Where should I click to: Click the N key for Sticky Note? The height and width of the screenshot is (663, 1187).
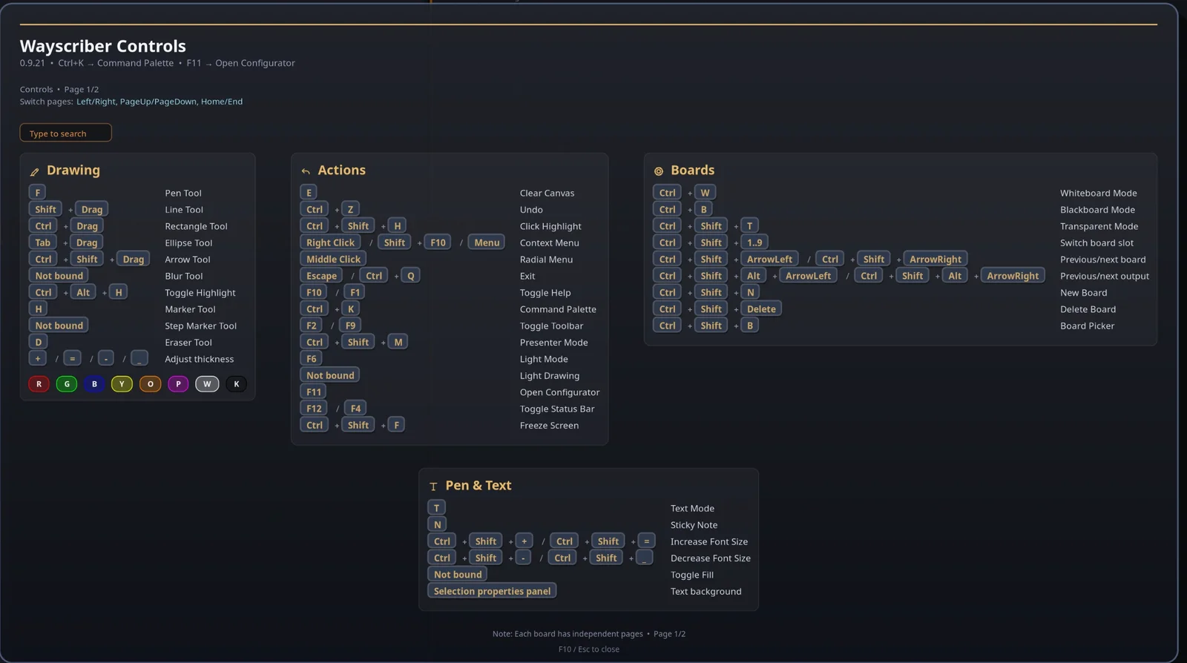pos(437,524)
